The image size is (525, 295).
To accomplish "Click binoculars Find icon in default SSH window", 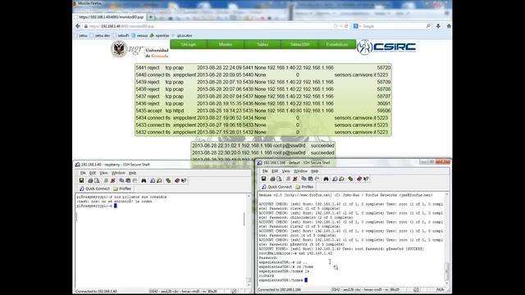I will point(326,179).
